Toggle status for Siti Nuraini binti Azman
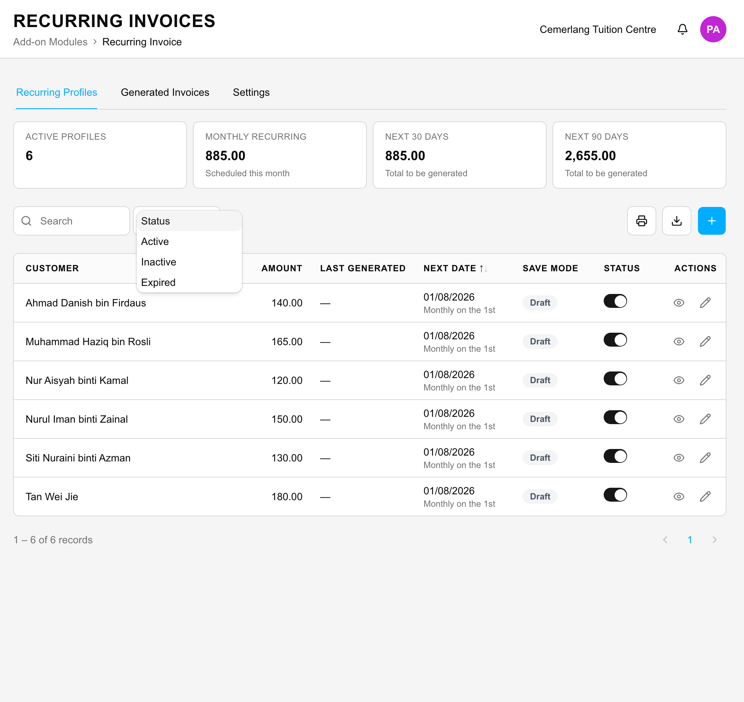Image resolution: width=744 pixels, height=702 pixels. tap(615, 456)
